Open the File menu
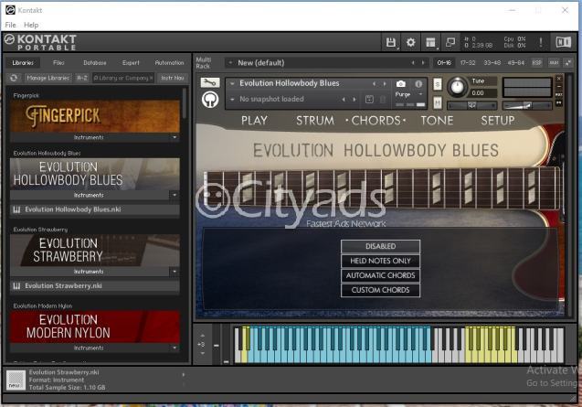This screenshot has height=407, width=582. [10, 25]
